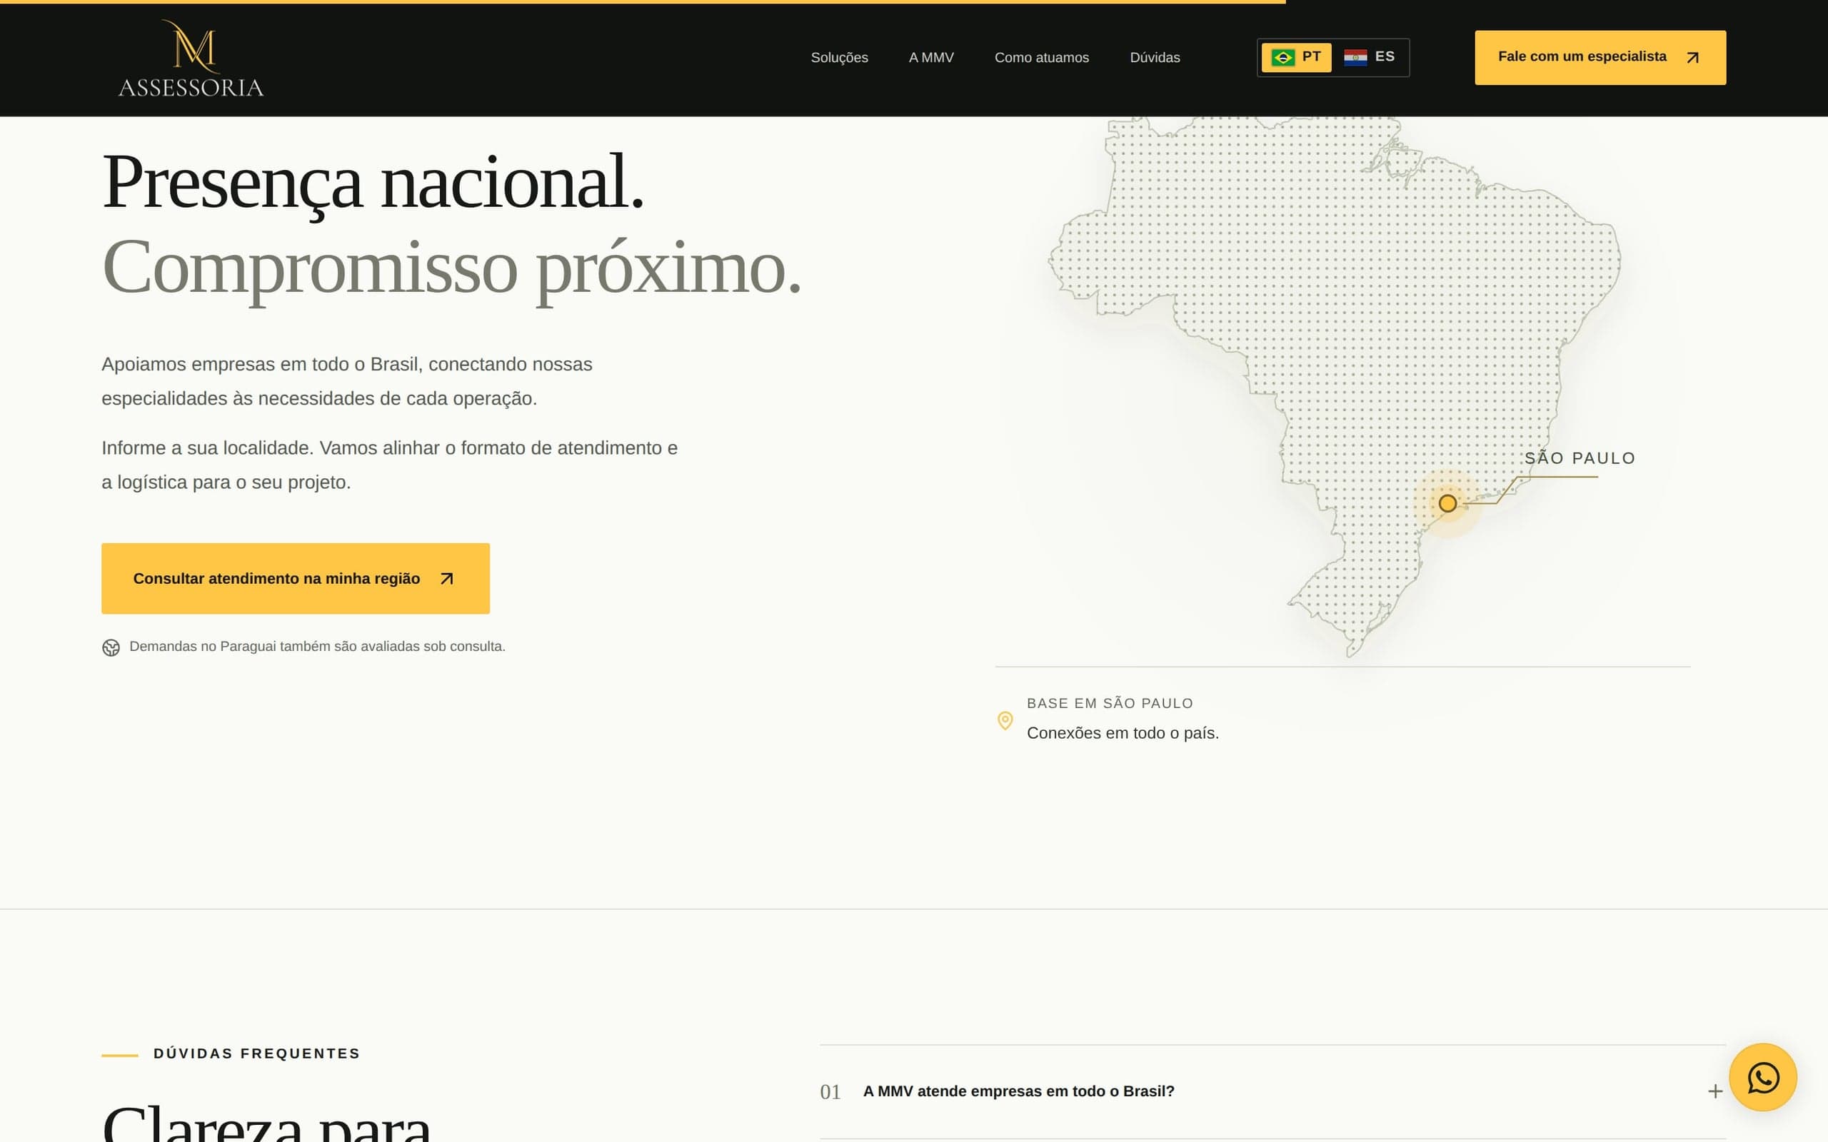
Task: Click Fale com um especialista button
Action: (1600, 57)
